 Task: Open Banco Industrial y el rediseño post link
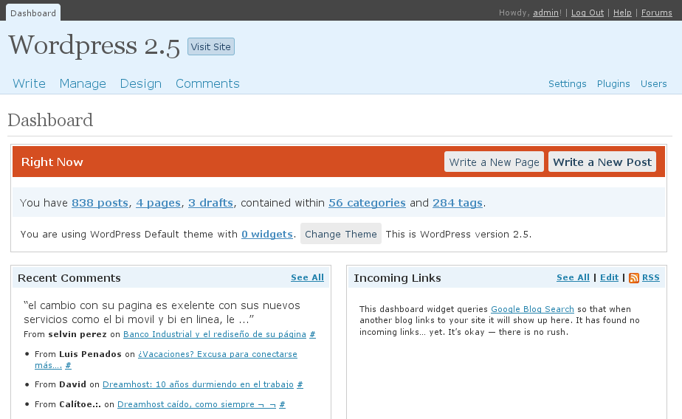tap(215, 334)
